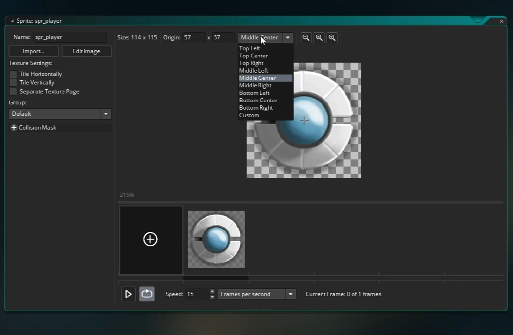Screen dimensions: 513x335
Task: Select Top Left origin option
Action: (249, 48)
